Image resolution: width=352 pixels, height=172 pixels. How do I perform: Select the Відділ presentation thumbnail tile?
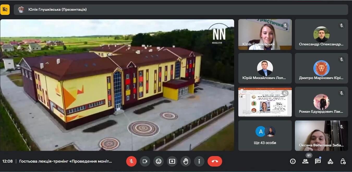coord(265,102)
